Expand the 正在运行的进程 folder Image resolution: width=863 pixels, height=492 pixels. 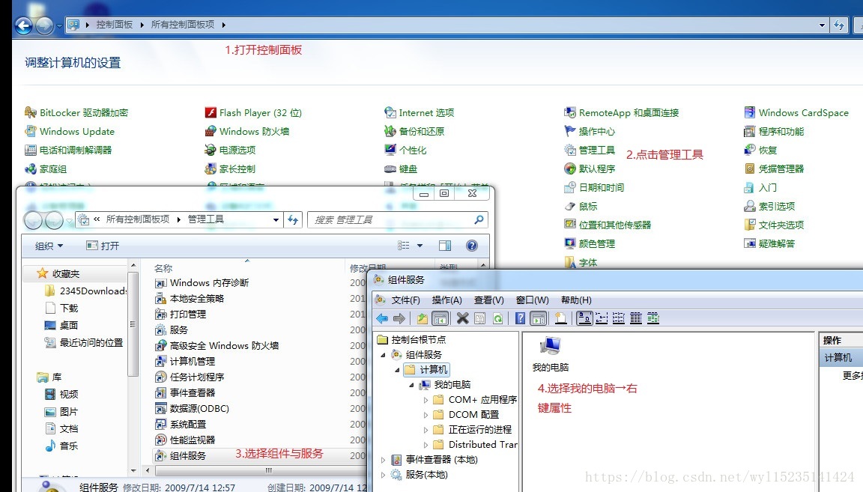pos(426,430)
